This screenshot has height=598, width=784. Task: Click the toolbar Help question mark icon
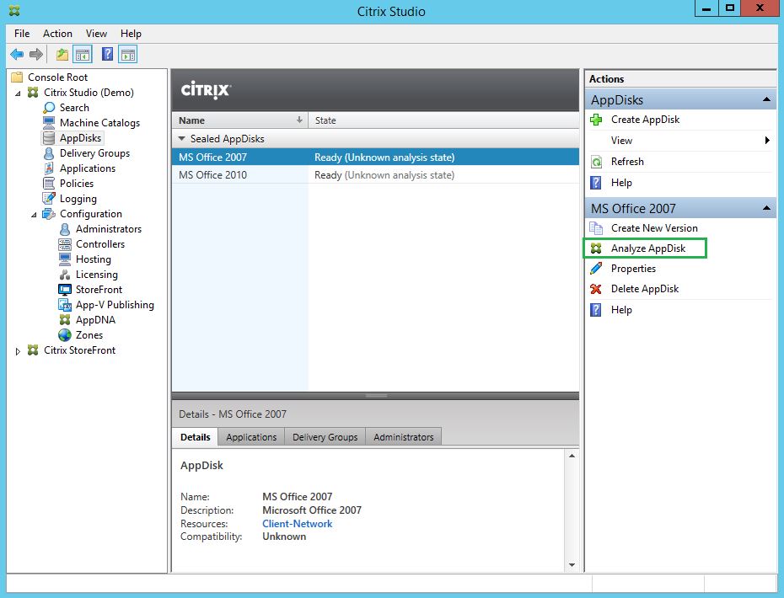(x=107, y=55)
